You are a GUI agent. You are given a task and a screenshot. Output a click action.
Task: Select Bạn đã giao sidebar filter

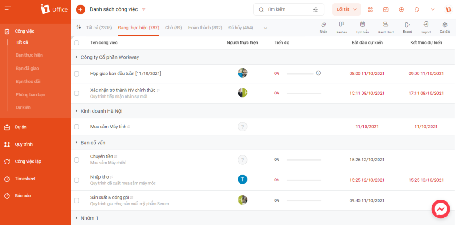[27, 69]
